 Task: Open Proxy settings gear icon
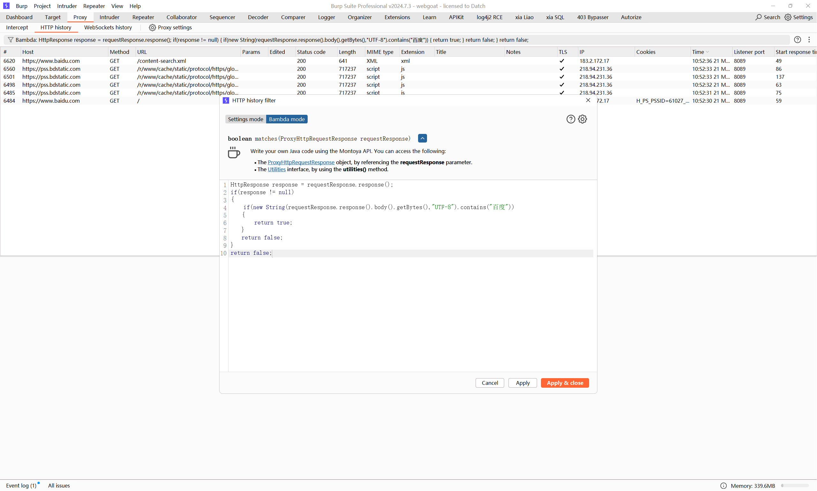point(152,27)
